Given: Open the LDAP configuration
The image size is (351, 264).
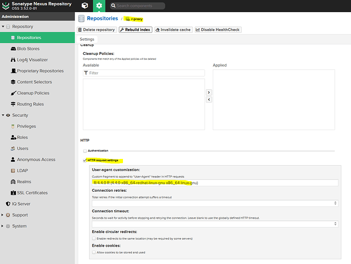Looking at the screenshot, I should pyautogui.click(x=23, y=171).
